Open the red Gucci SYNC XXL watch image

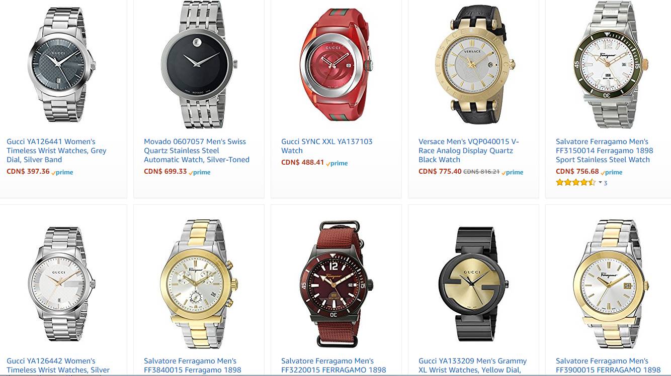click(x=336, y=65)
